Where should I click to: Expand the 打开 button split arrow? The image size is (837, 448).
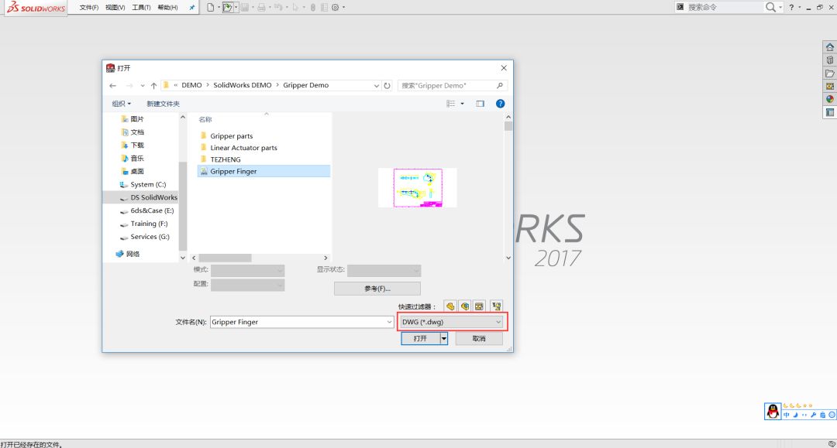click(x=443, y=338)
